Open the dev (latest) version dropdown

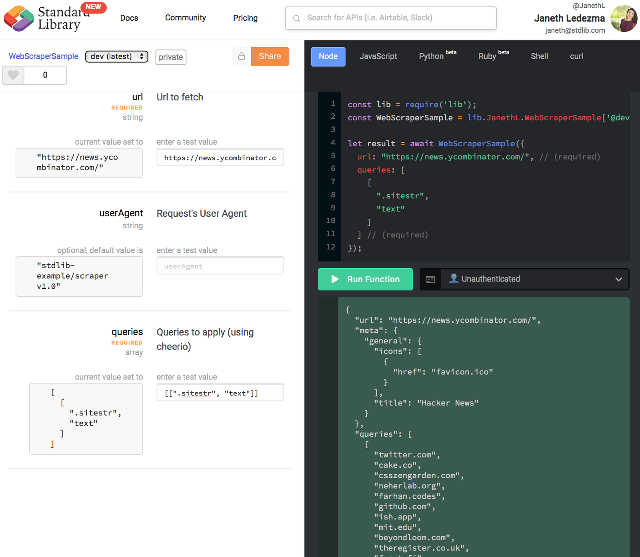pos(117,56)
